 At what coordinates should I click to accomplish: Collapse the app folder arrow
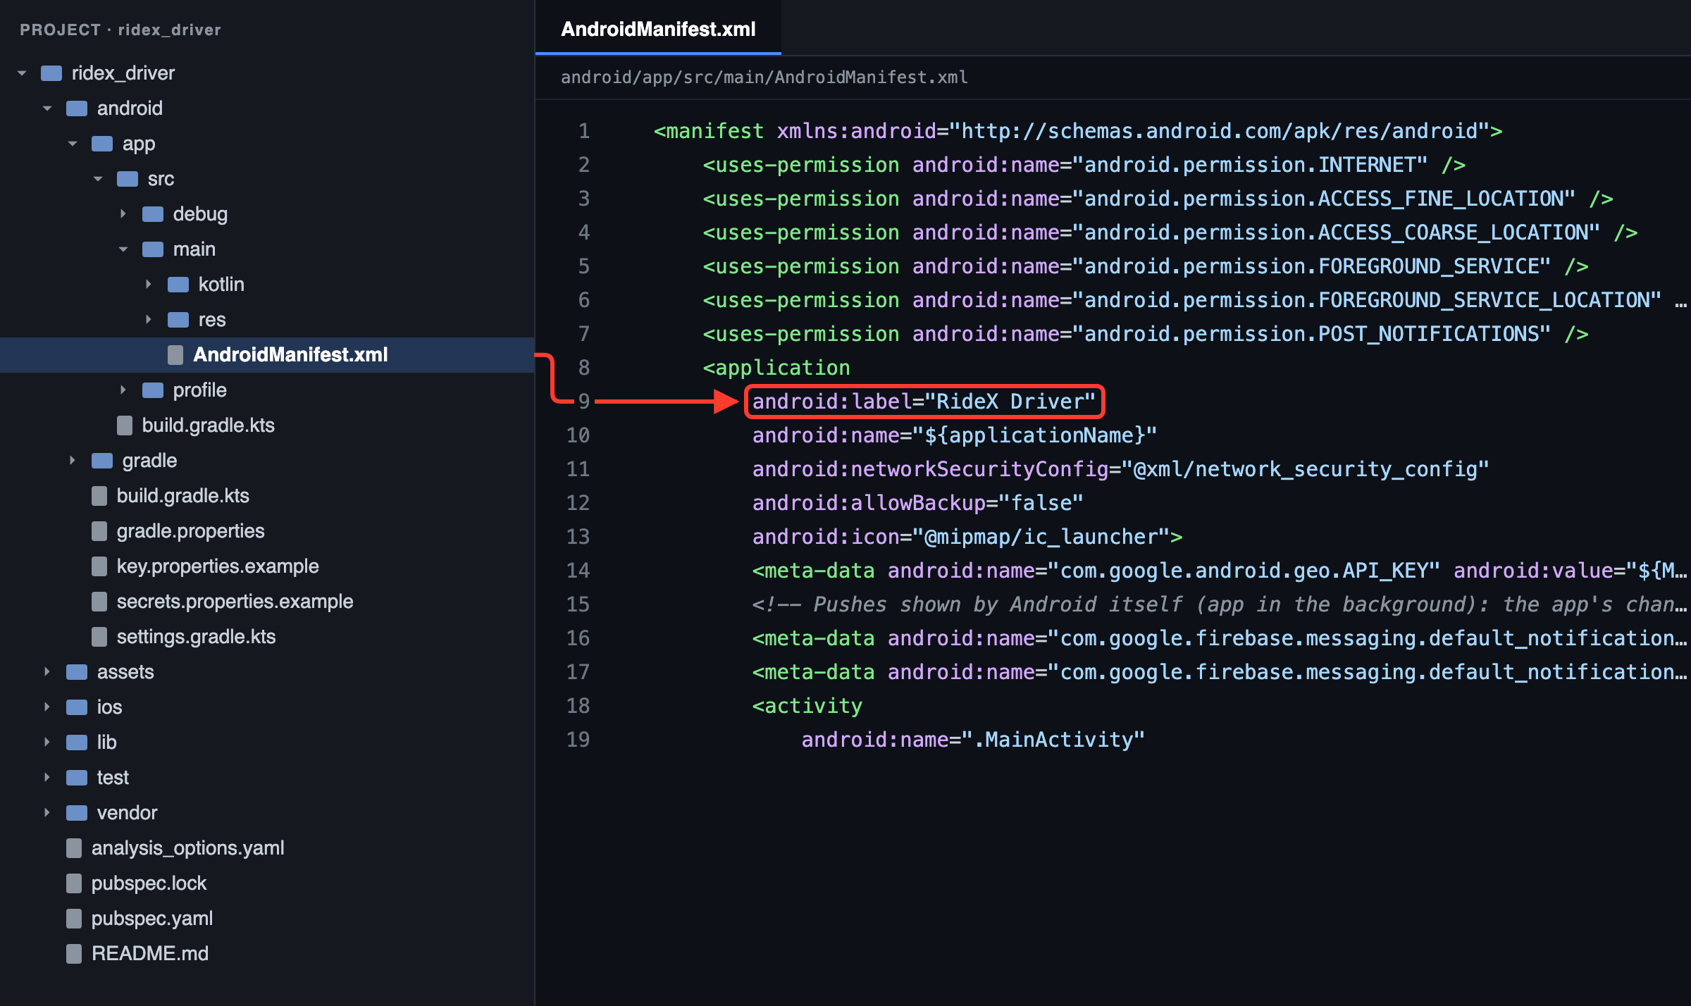pyautogui.click(x=73, y=144)
